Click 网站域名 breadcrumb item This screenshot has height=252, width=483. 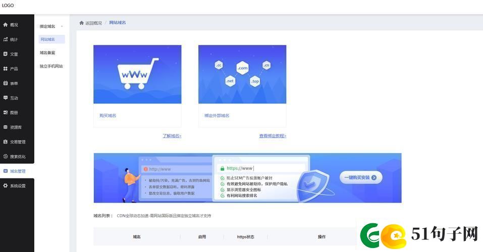click(x=118, y=23)
